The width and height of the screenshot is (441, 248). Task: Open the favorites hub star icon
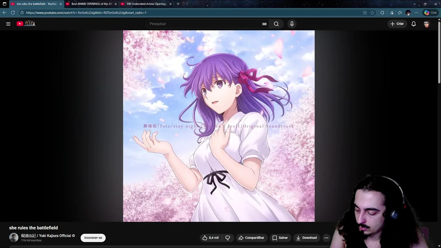click(x=400, y=13)
